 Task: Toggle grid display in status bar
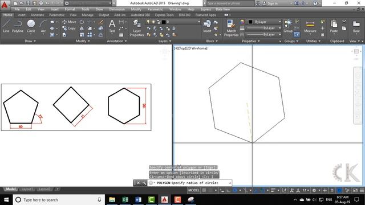click(x=204, y=190)
